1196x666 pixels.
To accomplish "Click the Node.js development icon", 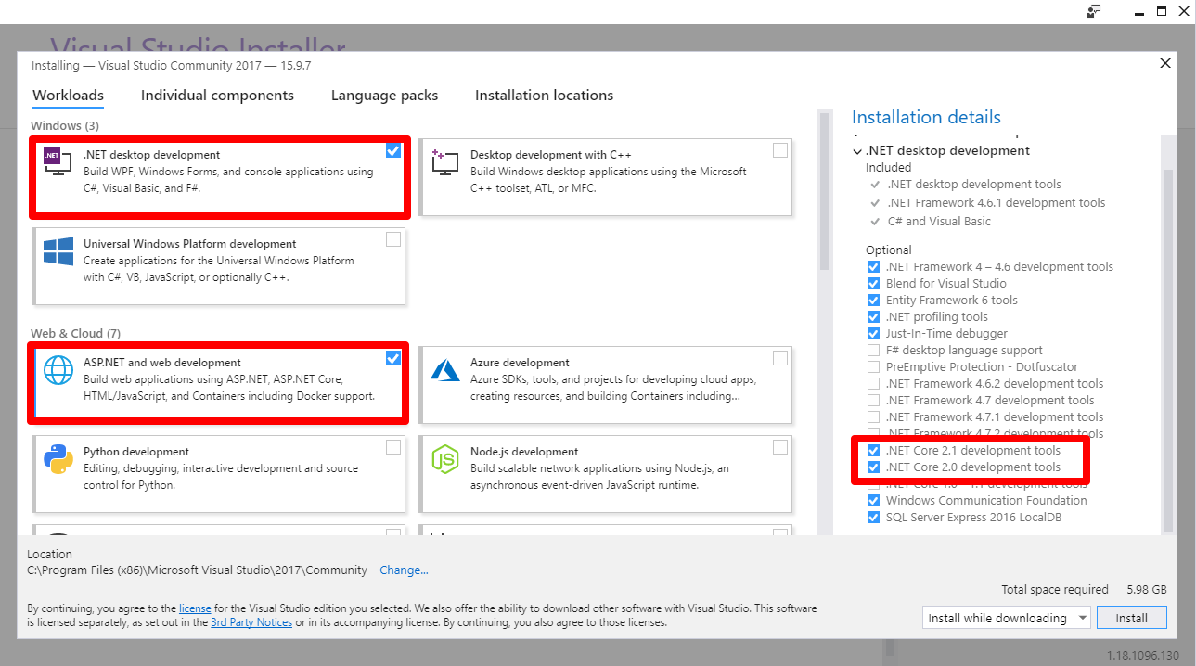I will 444,459.
